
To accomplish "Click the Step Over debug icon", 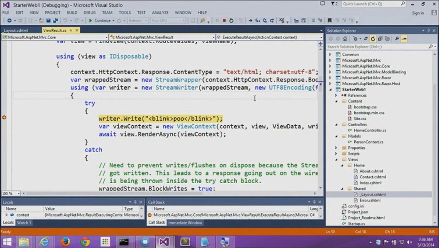I will [x=265, y=20].
